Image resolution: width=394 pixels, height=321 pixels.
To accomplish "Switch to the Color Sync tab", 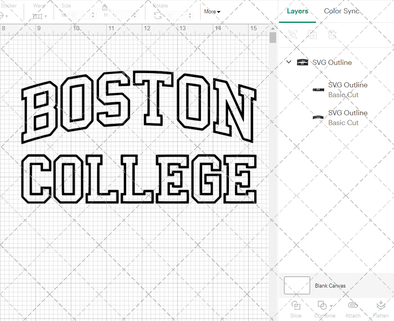I will point(342,11).
